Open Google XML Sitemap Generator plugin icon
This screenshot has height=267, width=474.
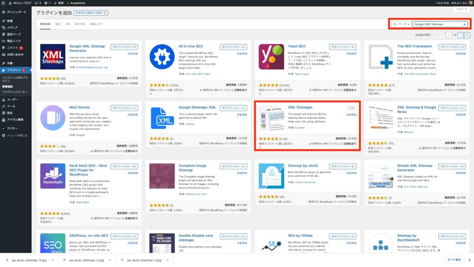53,57
